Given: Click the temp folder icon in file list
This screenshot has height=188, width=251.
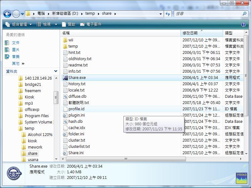Looking at the screenshot, I should point(65,46).
